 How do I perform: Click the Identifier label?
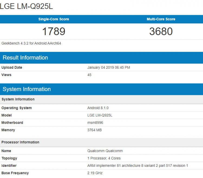click(x=9, y=166)
